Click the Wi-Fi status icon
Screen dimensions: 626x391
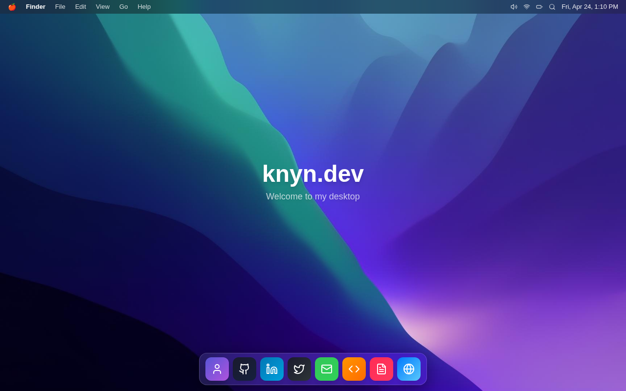point(527,7)
